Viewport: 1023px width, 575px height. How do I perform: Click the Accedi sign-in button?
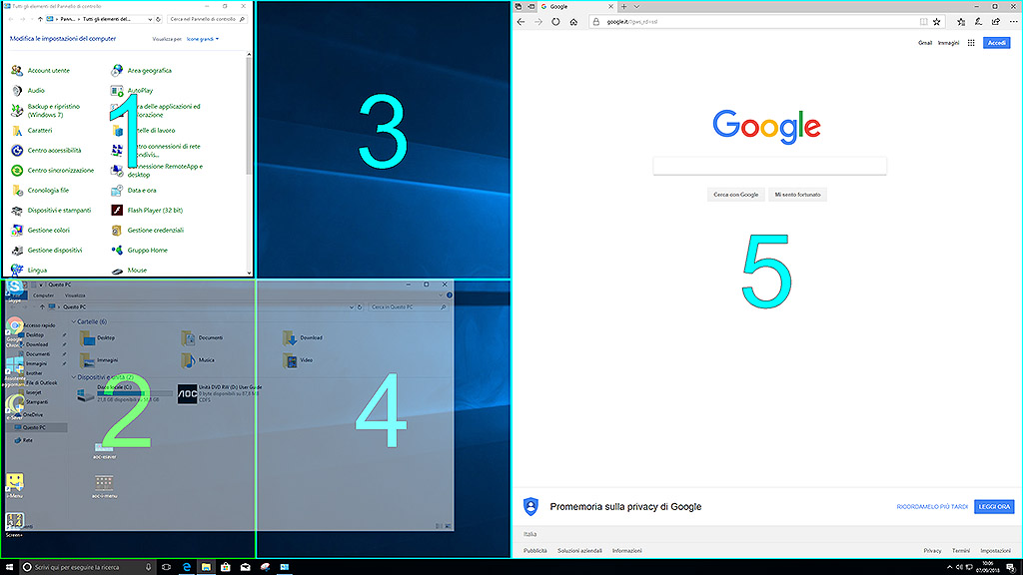point(997,43)
